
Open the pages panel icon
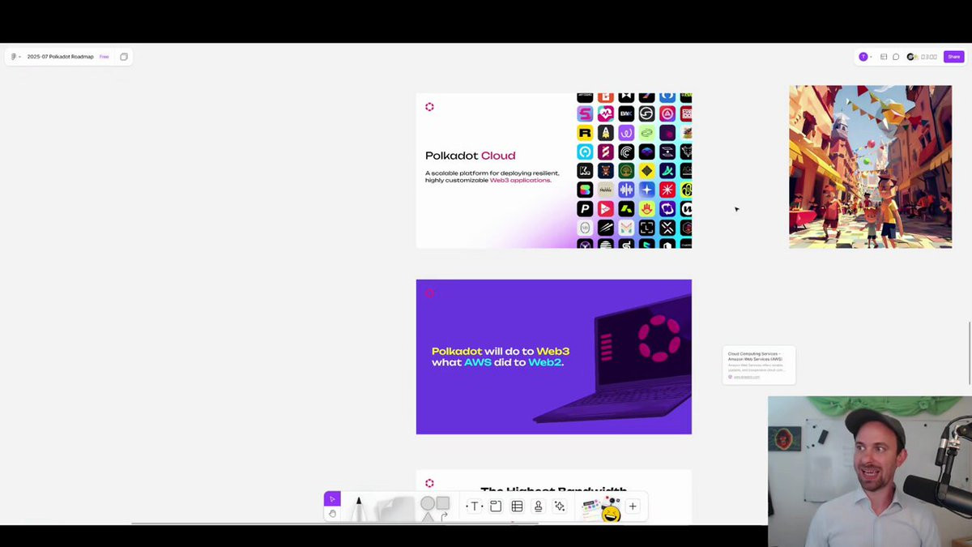point(124,57)
